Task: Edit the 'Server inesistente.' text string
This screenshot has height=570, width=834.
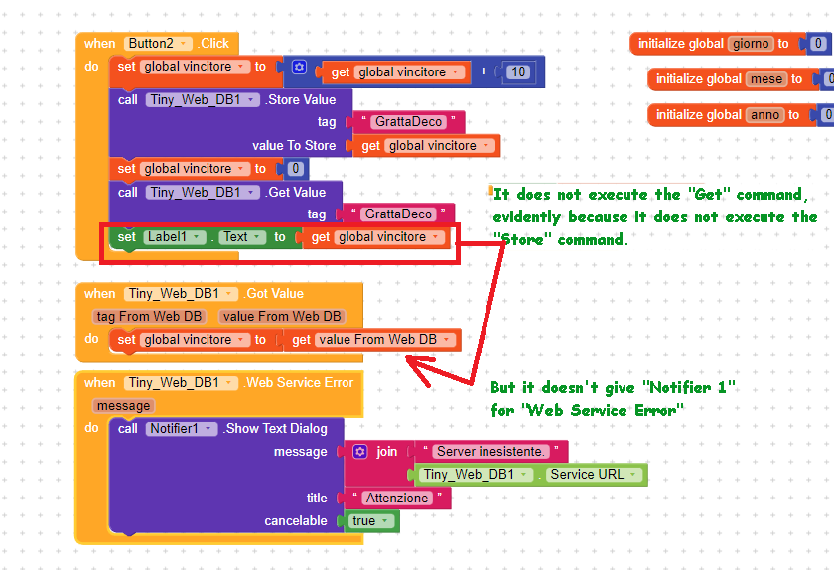Action: tap(490, 452)
